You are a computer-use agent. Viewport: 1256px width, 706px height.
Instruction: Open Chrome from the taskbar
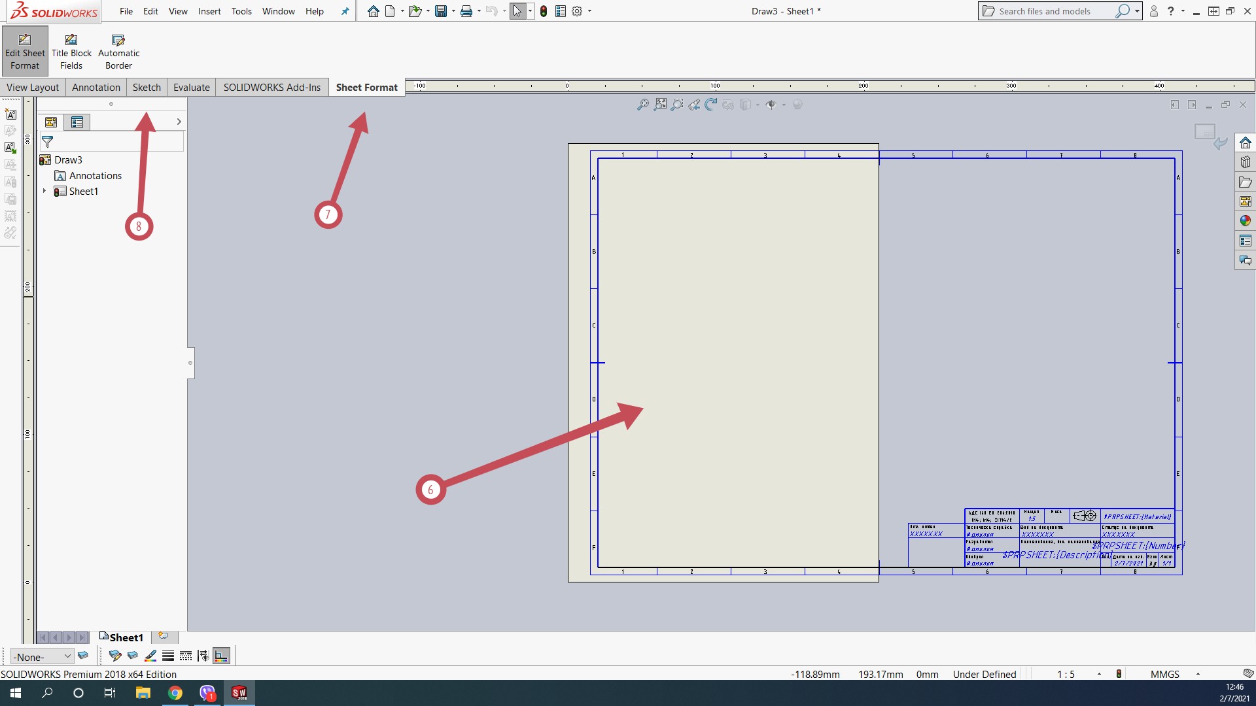click(x=175, y=693)
